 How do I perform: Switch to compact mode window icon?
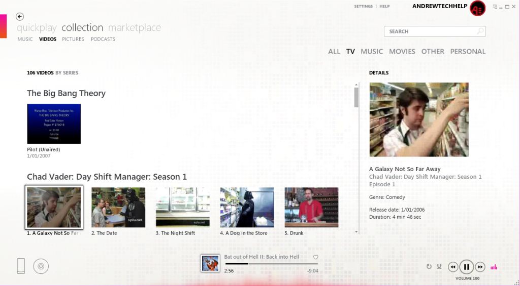[495, 7]
